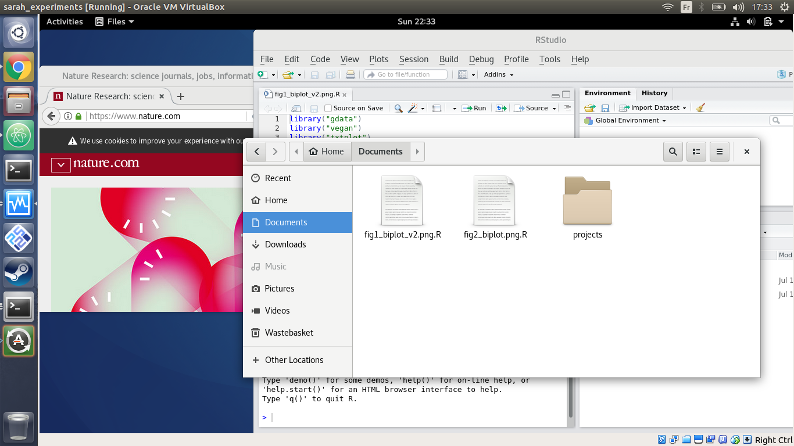Click the site info icon in the browser address bar

tap(67, 116)
